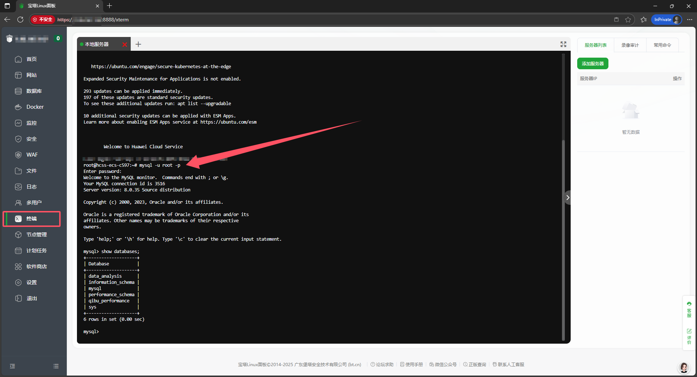This screenshot has height=377, width=697.
Task: Collapse the server list side panel
Action: coord(568,198)
